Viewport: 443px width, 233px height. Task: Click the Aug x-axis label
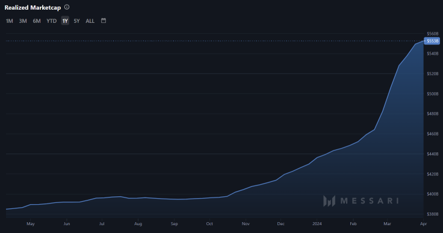click(x=138, y=224)
